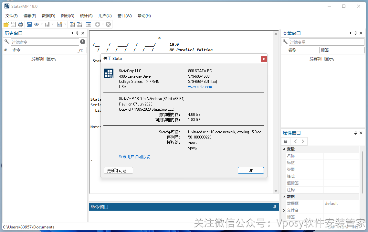Click the 名称 column header in Variables

(x=303, y=50)
